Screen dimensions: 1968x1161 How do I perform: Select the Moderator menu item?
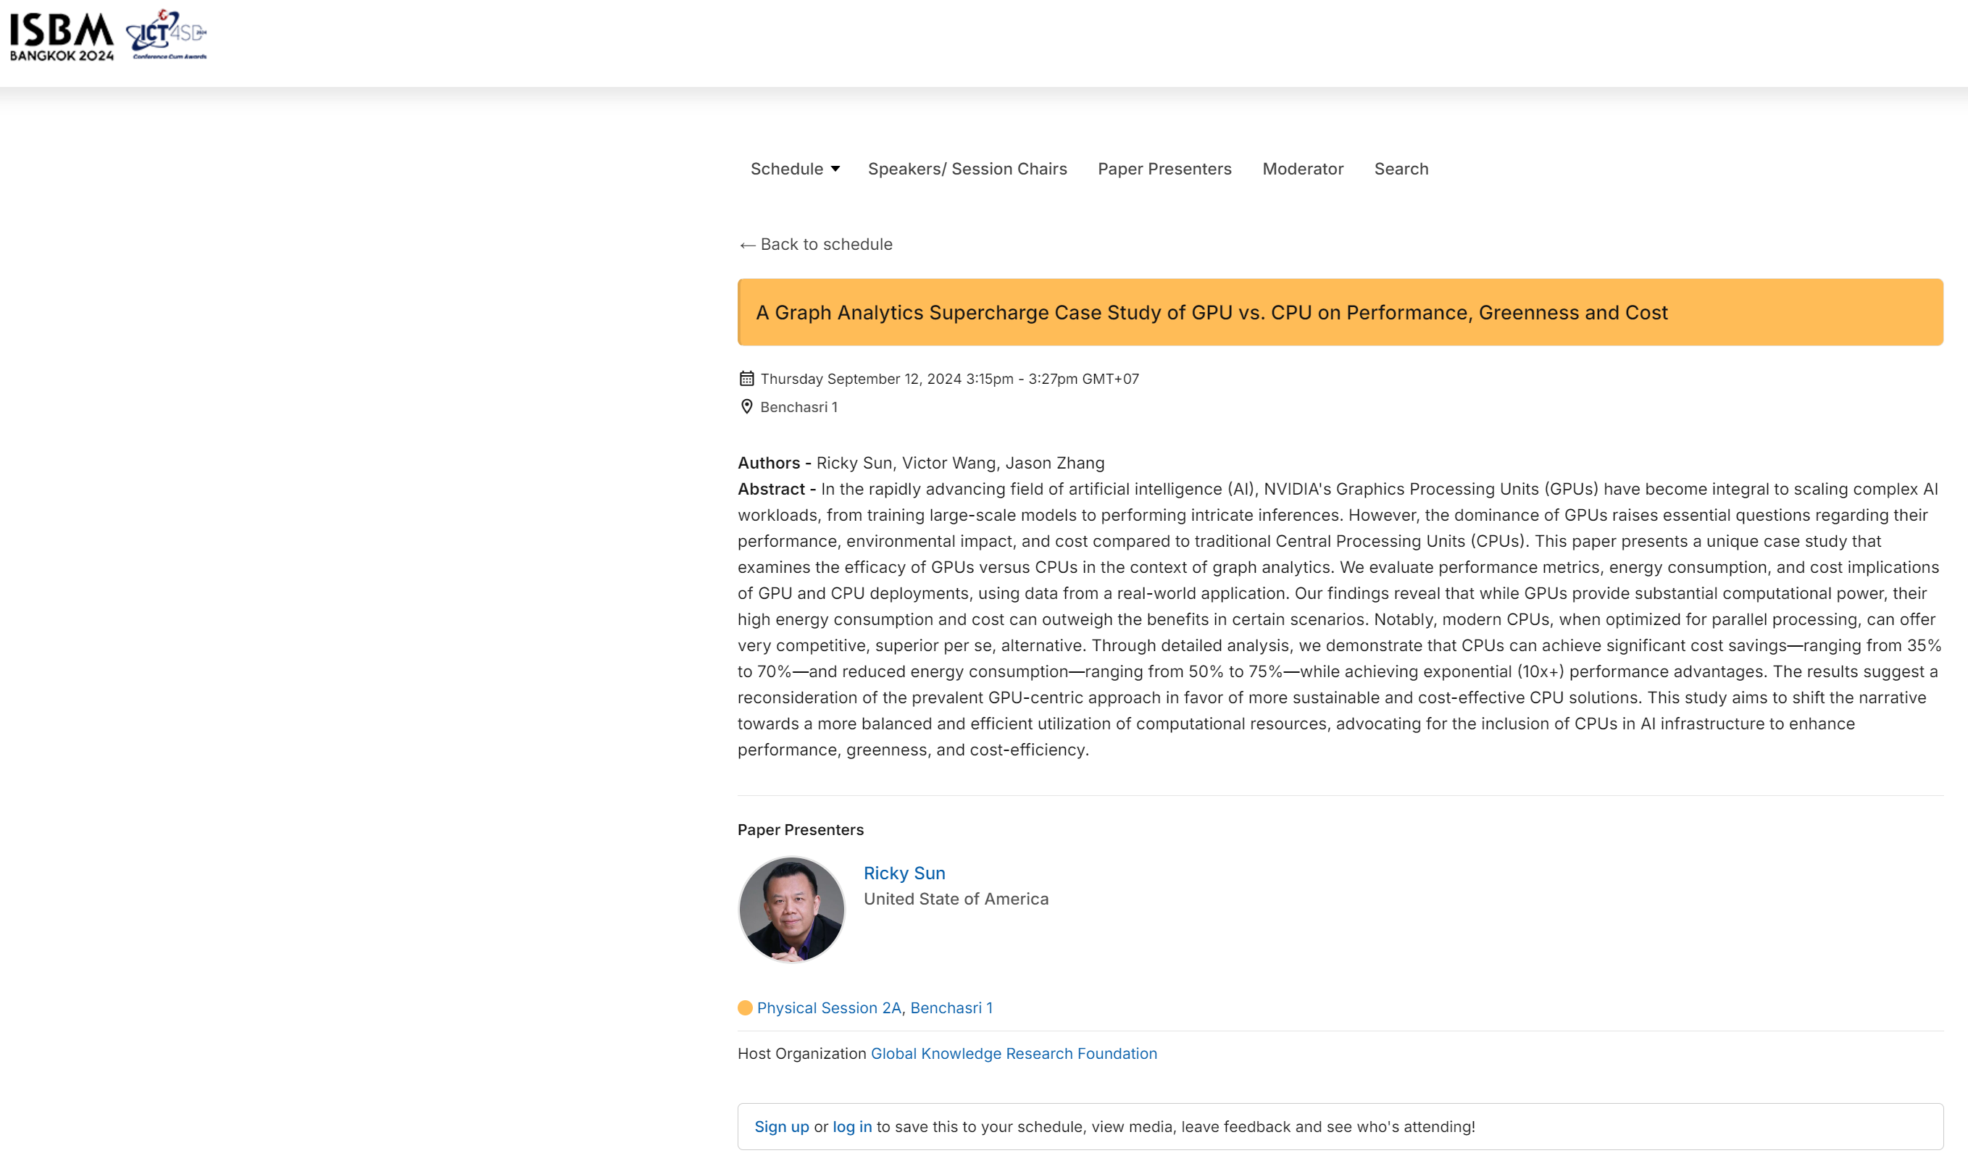1303,169
